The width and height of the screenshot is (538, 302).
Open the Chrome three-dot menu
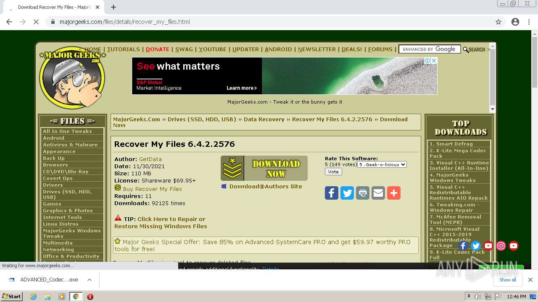(x=529, y=22)
